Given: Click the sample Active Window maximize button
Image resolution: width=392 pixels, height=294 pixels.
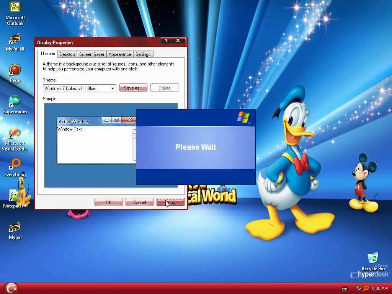Looking at the screenshot, I should point(116,120).
